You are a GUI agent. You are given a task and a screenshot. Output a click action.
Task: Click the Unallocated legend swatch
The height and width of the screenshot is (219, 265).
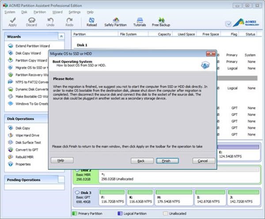[x=166, y=213]
